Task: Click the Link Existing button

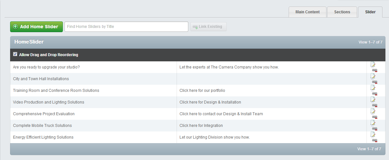Action: (208, 27)
